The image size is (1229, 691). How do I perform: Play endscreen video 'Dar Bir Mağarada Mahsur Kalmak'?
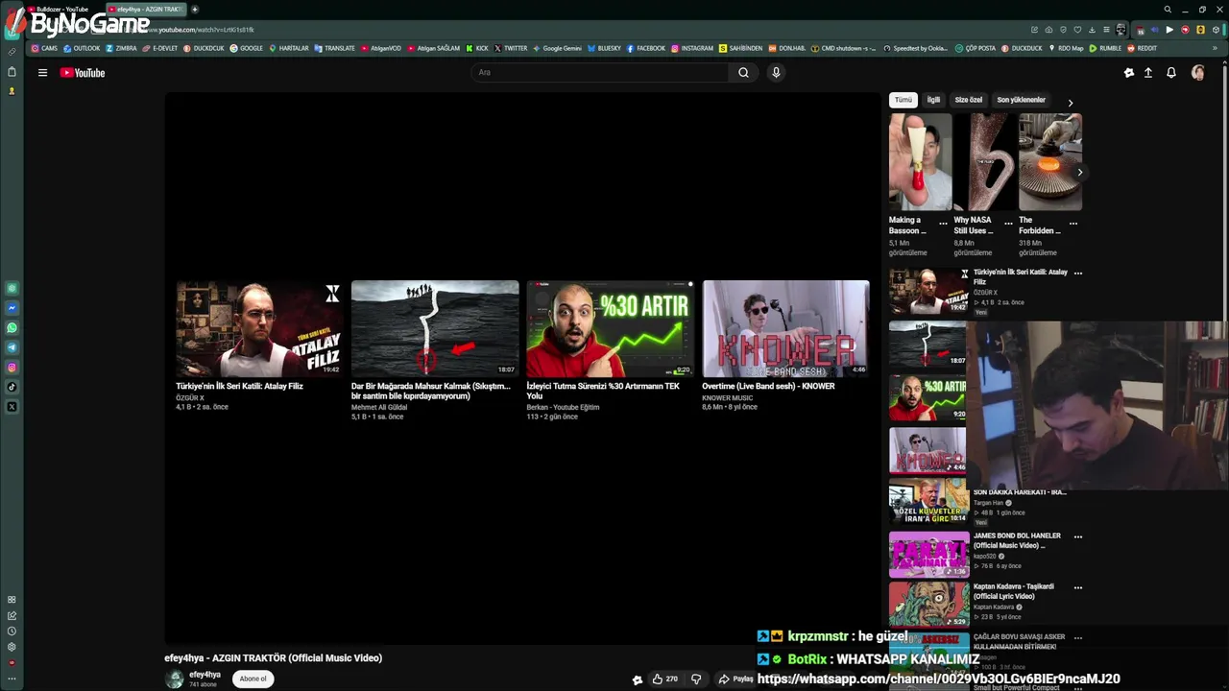[x=435, y=329]
